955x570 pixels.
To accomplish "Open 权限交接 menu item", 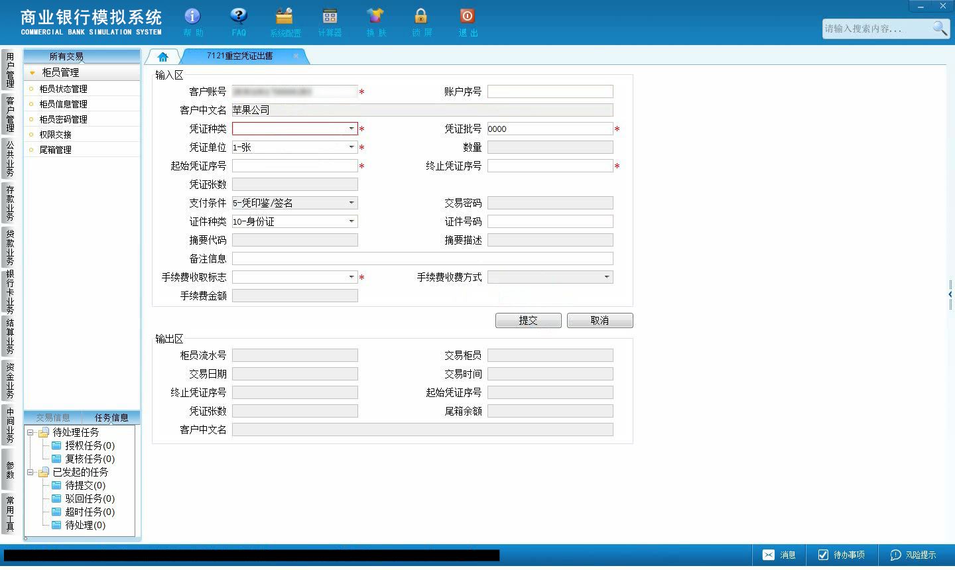I will pyautogui.click(x=55, y=135).
